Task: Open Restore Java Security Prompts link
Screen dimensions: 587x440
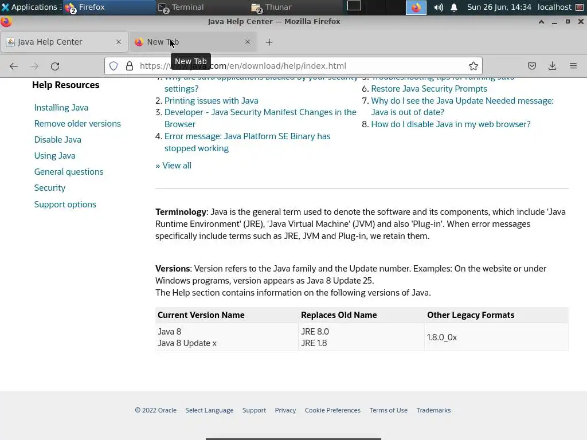Action: click(x=429, y=89)
